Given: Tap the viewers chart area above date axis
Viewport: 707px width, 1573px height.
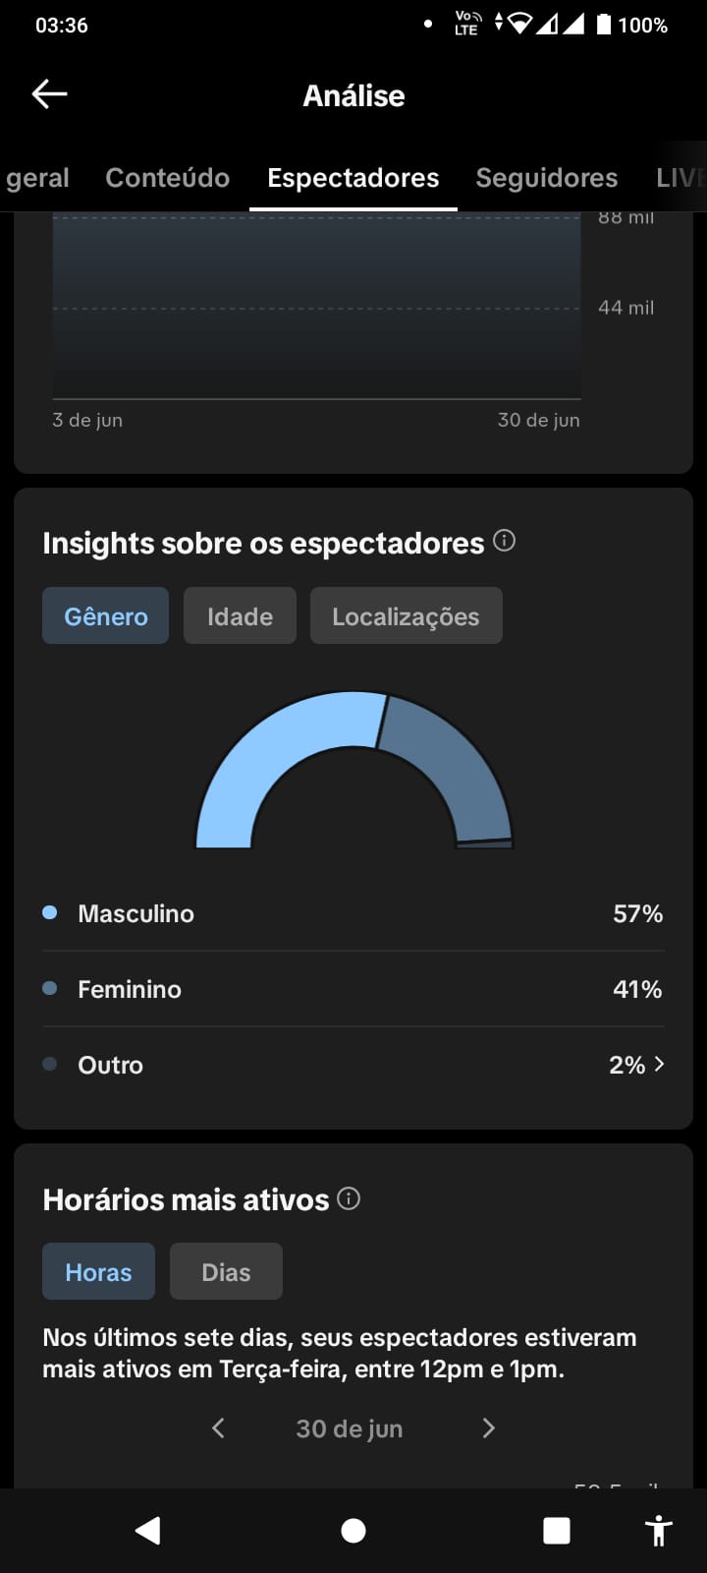Looking at the screenshot, I should click(316, 307).
